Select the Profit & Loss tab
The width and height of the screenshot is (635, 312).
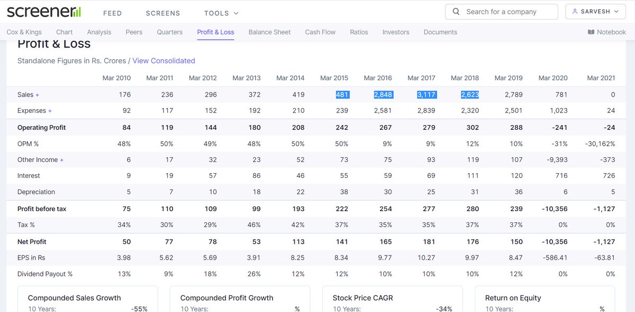pyautogui.click(x=215, y=32)
